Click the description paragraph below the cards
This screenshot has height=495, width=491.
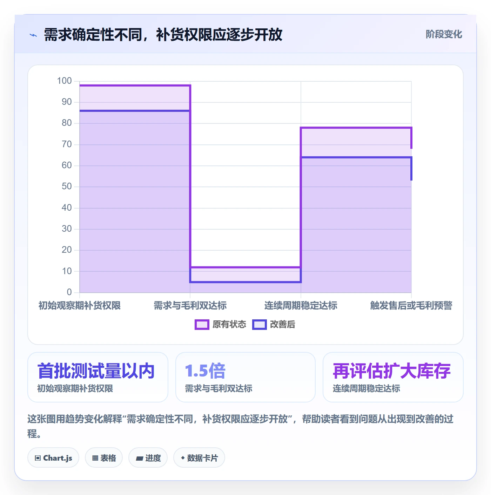click(x=241, y=426)
